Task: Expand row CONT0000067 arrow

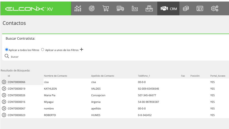Action: (4, 108)
